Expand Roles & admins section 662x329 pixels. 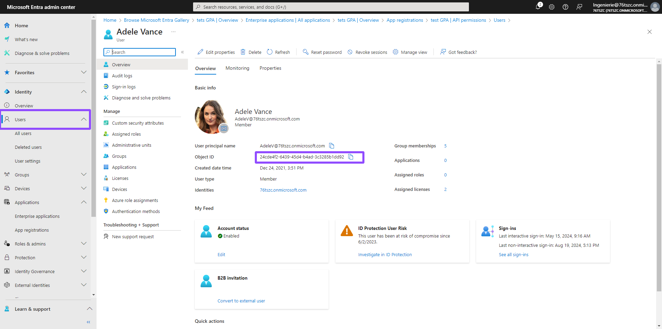click(84, 243)
